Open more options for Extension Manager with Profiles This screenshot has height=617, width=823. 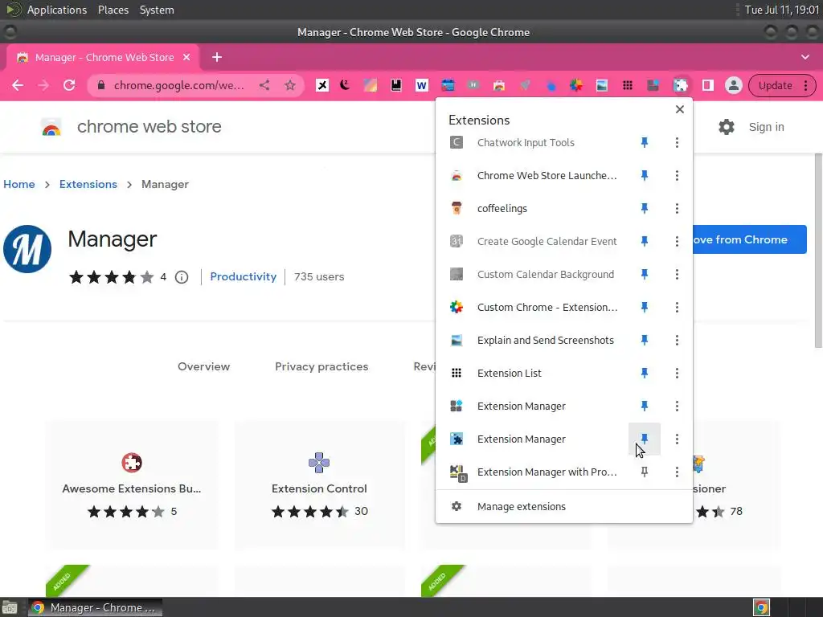677,472
